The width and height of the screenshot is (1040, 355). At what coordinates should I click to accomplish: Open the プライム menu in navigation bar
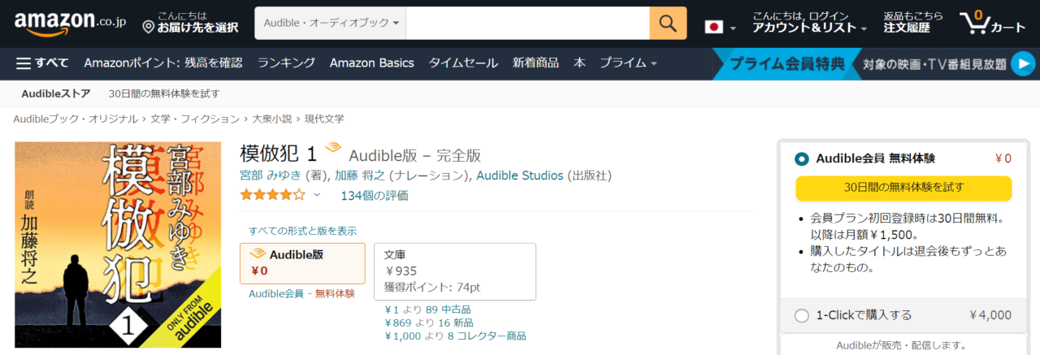pyautogui.click(x=628, y=63)
